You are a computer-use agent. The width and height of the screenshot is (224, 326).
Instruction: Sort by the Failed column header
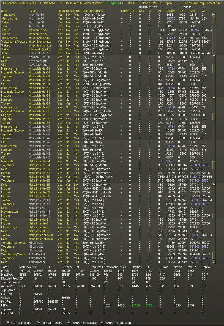point(125,11)
